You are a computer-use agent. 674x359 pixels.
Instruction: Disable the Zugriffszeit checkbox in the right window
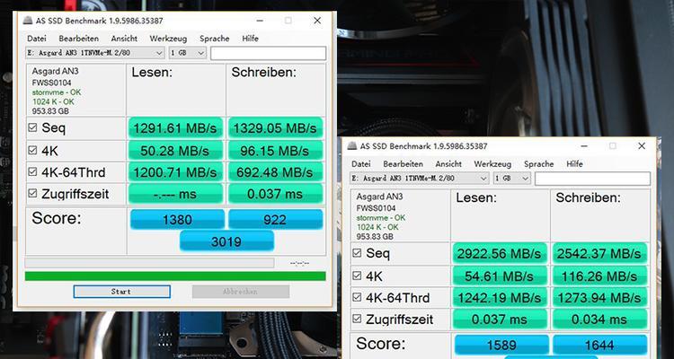point(357,319)
